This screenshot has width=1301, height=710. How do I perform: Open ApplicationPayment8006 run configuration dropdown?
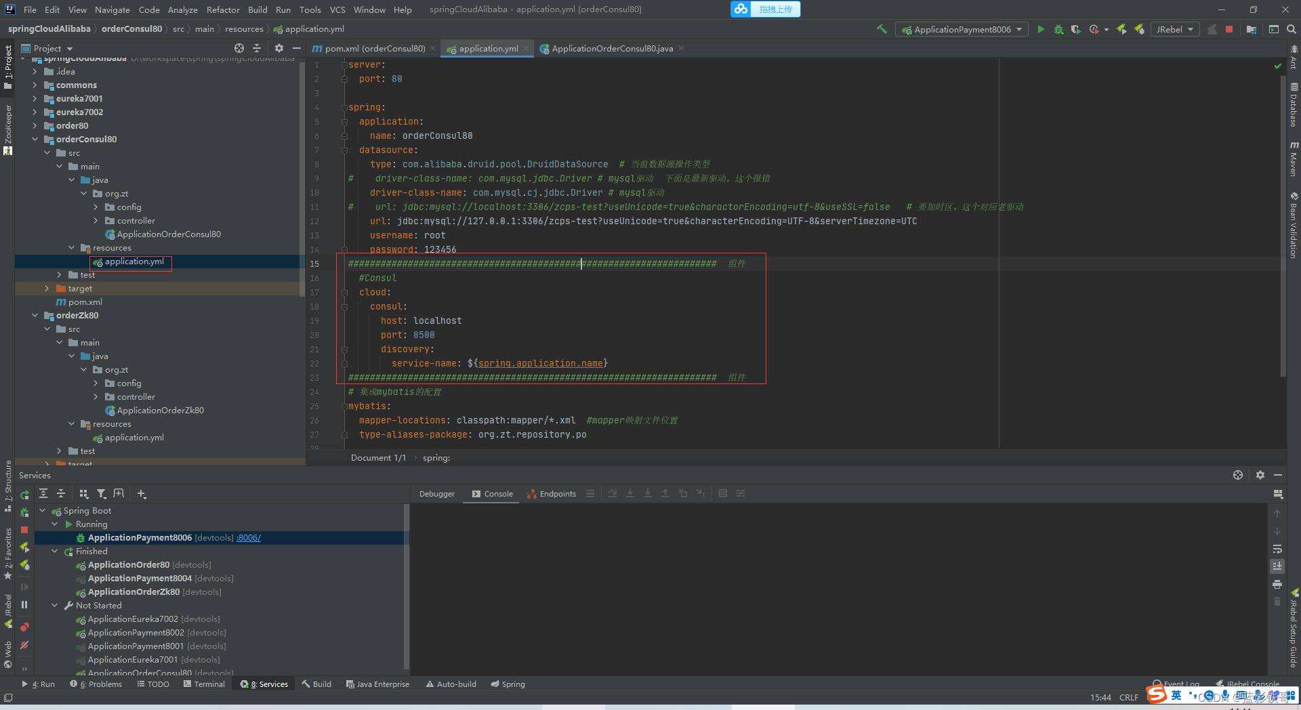[961, 29]
